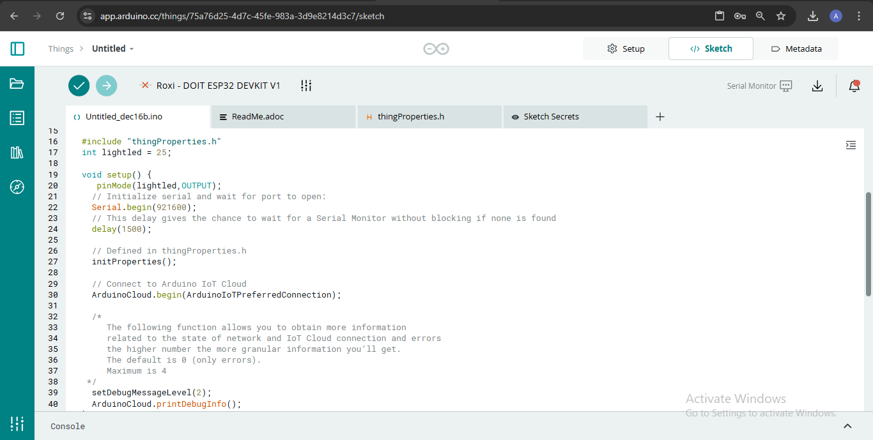Open the Serial Monitor
The width and height of the screenshot is (873, 440).
tap(759, 86)
